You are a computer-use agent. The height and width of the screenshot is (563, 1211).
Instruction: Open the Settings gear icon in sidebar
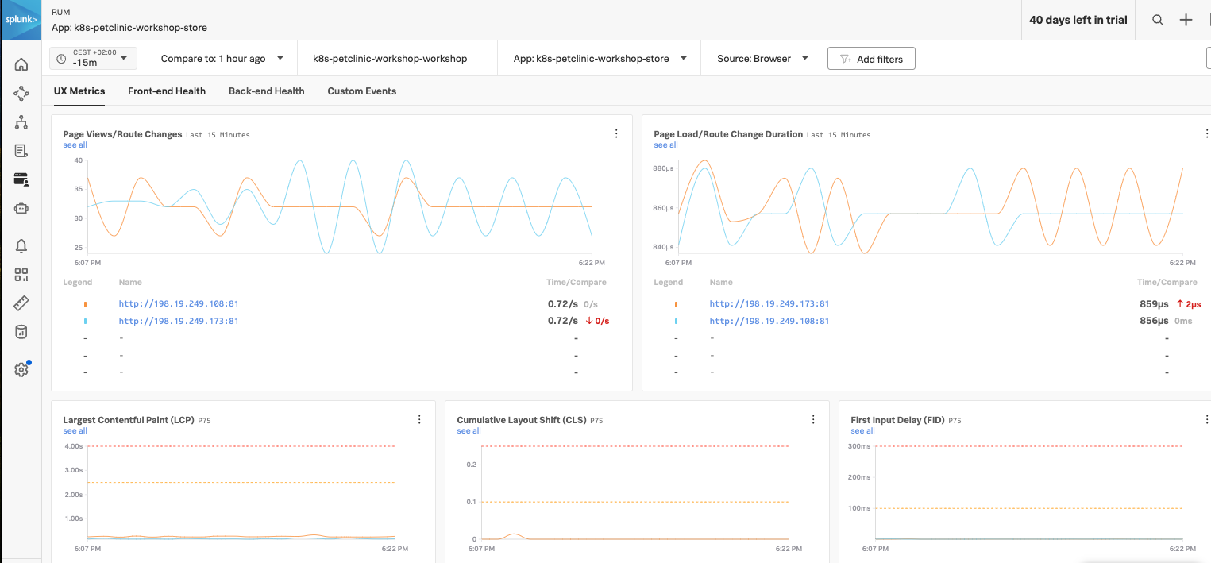[21, 369]
